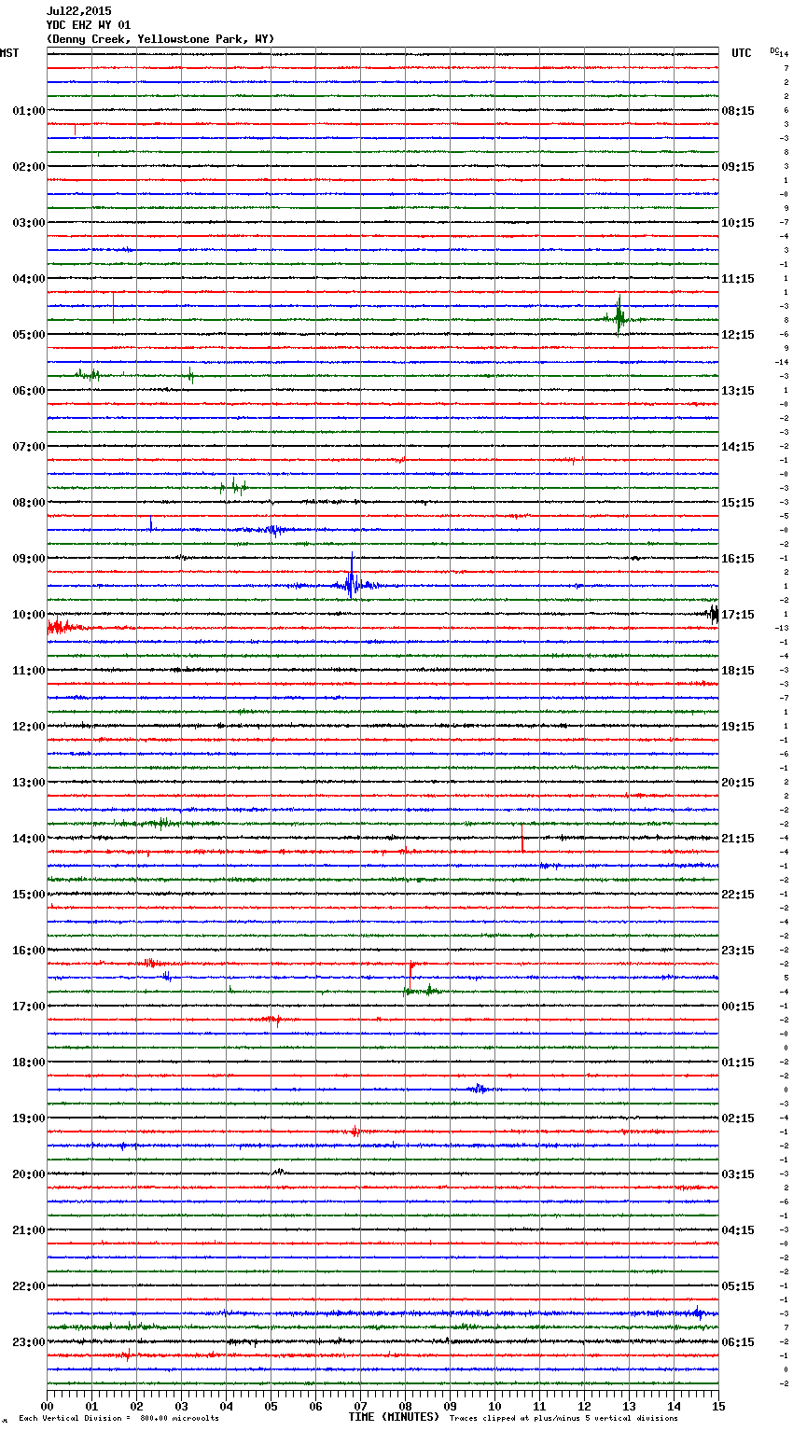Image resolution: width=793 pixels, height=1431 pixels.
Task: Click the green event near minute 8 after 16:00
Action: point(422,990)
